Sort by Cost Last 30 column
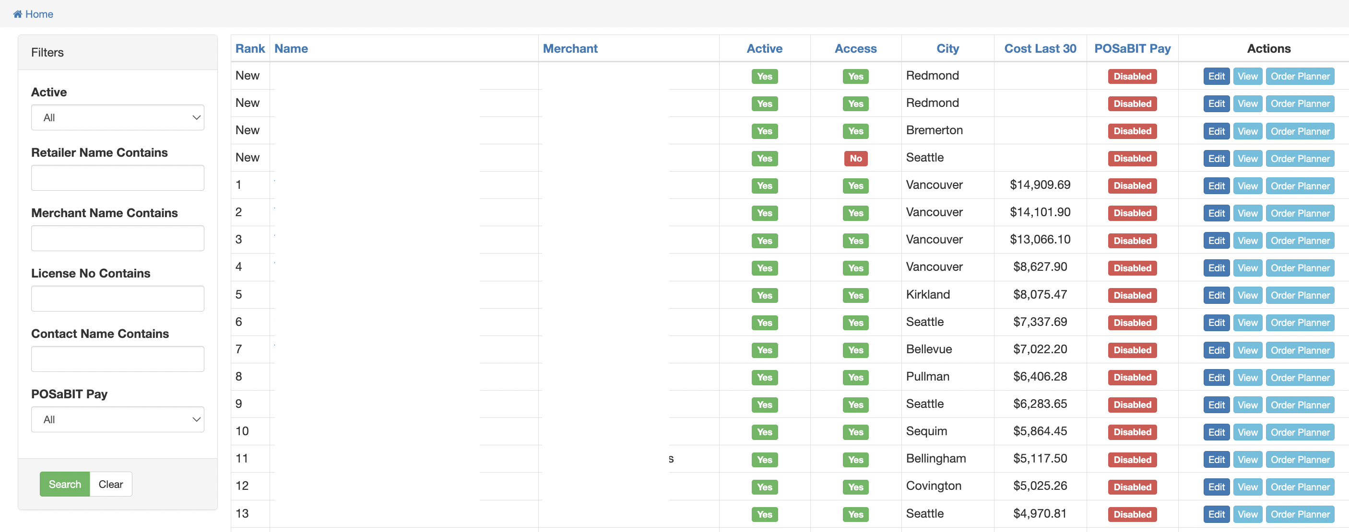This screenshot has height=532, width=1349. tap(1040, 49)
